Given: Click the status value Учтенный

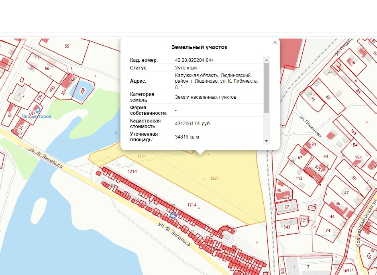Looking at the screenshot, I should click(x=186, y=68).
